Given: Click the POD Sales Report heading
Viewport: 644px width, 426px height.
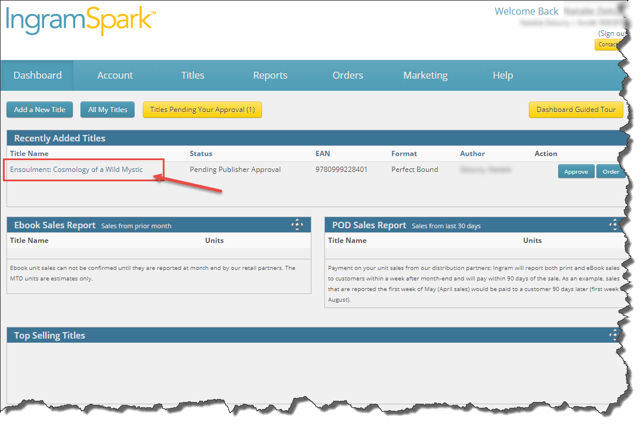Looking at the screenshot, I should (x=369, y=225).
